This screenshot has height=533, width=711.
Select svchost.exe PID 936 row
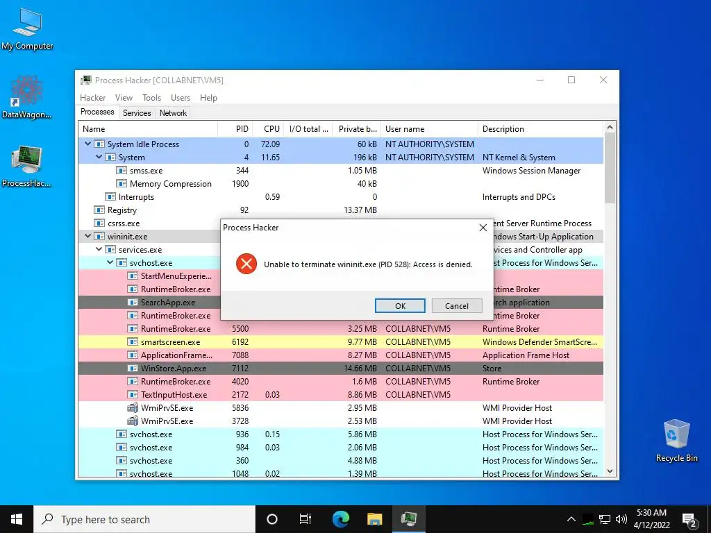click(x=340, y=434)
